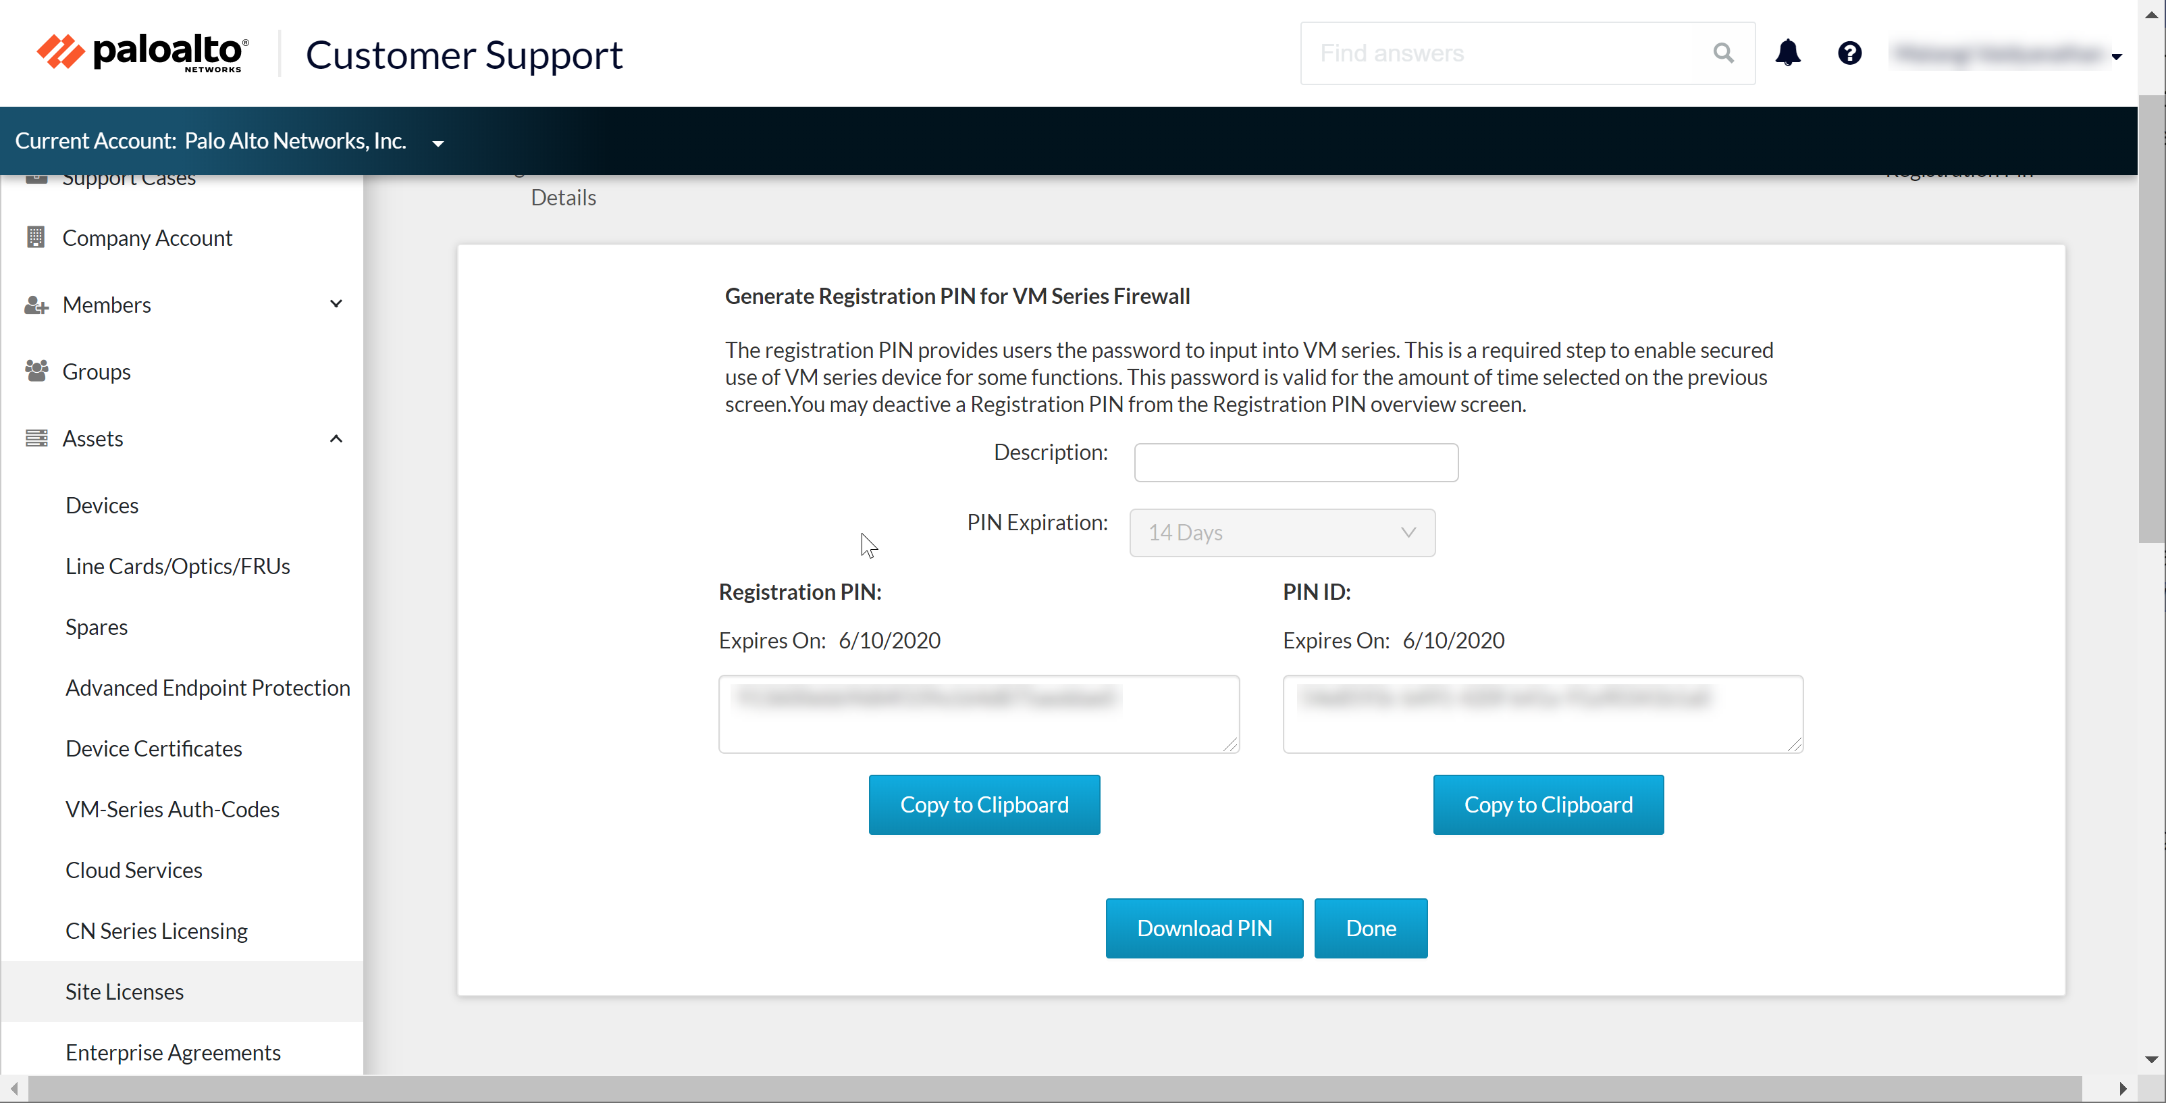
Task: Go to VM-Series Auth-Codes
Action: pyautogui.click(x=172, y=809)
